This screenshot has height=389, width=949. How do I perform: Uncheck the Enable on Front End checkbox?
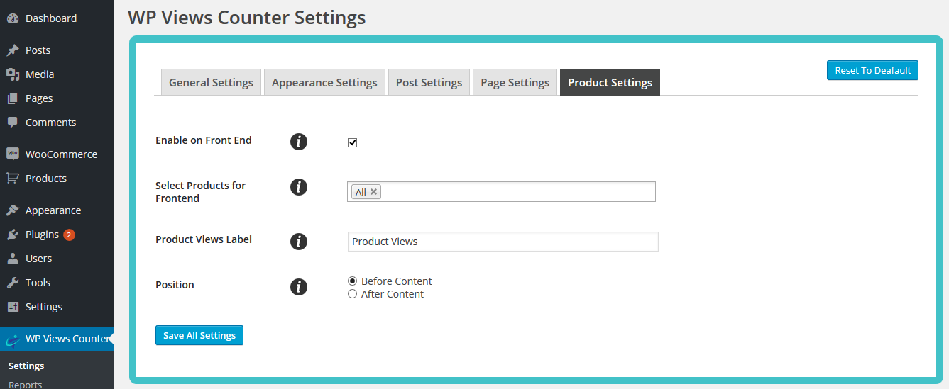[353, 142]
